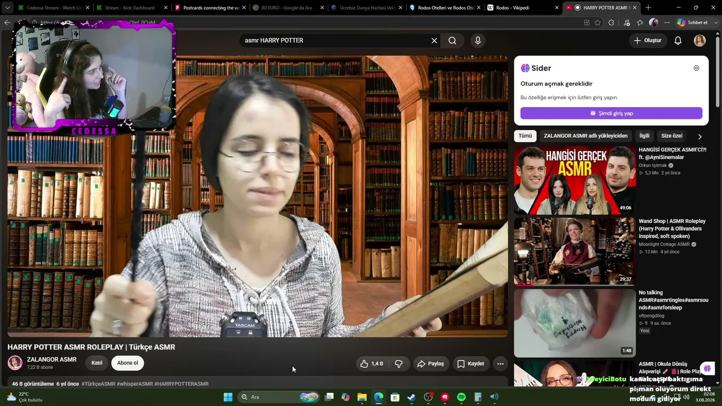Select the Size özel filter chip

[671, 136]
